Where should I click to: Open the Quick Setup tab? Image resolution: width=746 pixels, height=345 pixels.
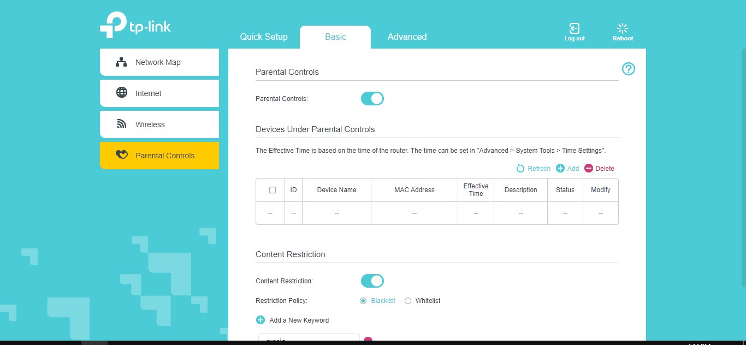[x=264, y=37]
